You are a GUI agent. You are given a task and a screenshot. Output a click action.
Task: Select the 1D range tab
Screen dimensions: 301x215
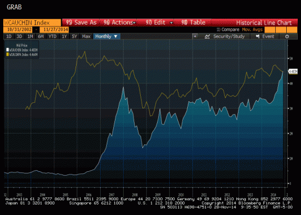tap(9, 36)
